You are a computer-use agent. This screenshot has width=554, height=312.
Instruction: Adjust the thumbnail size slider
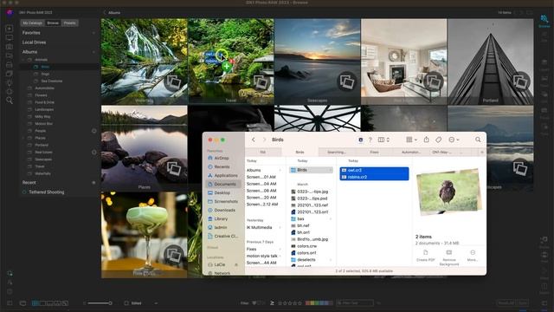tap(100, 303)
